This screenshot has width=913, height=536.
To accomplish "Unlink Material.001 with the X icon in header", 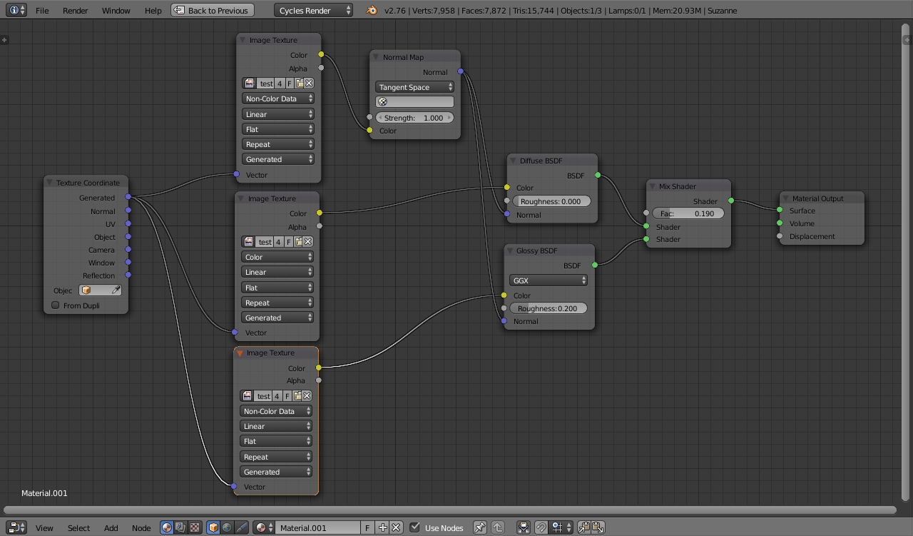I will 396,527.
